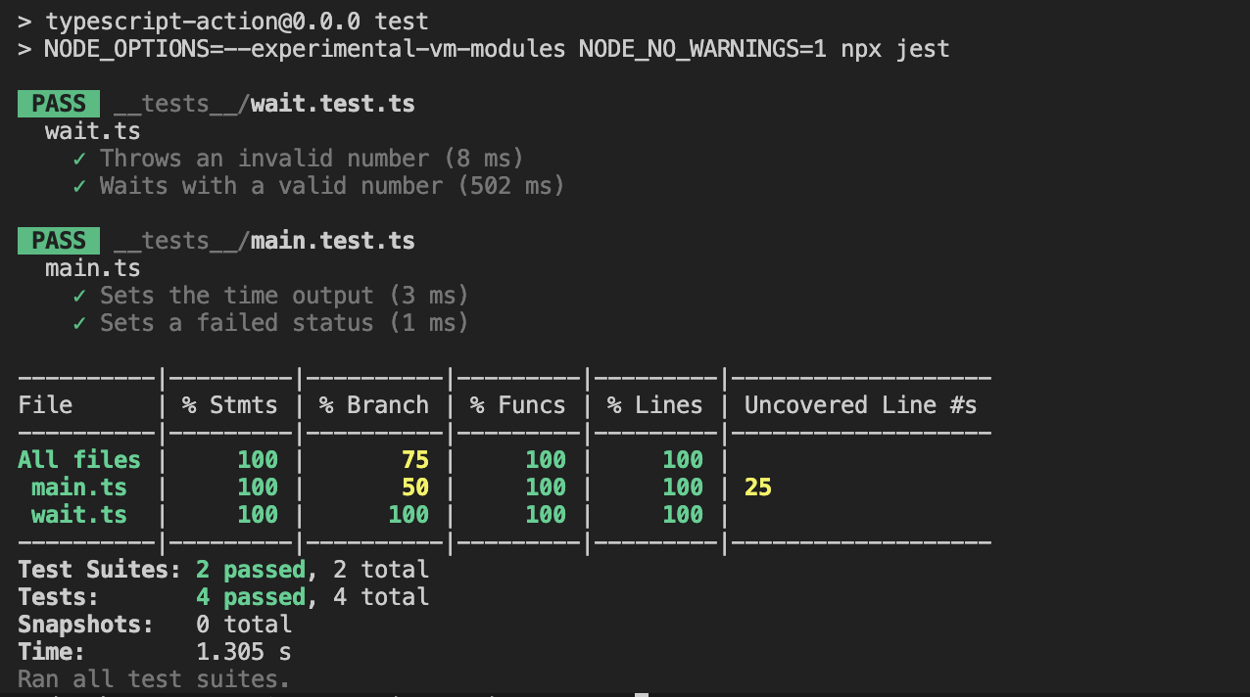
Task: Click the __tests__/main.test.ts file path
Action: click(264, 241)
